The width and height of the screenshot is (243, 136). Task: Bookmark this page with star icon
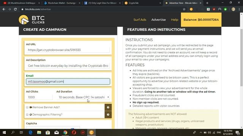[x=184, y=9]
